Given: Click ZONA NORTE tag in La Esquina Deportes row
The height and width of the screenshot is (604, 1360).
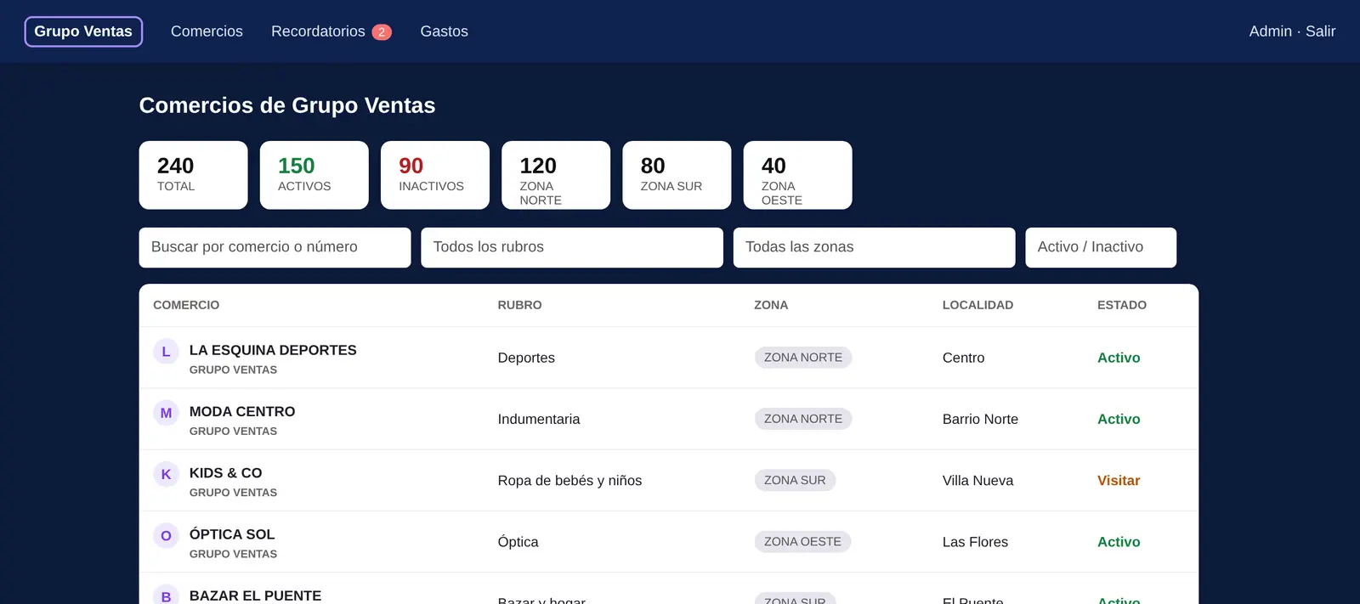Looking at the screenshot, I should click(803, 358).
